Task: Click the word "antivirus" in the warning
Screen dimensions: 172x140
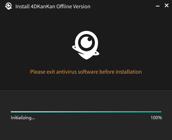Action: (x=66, y=72)
